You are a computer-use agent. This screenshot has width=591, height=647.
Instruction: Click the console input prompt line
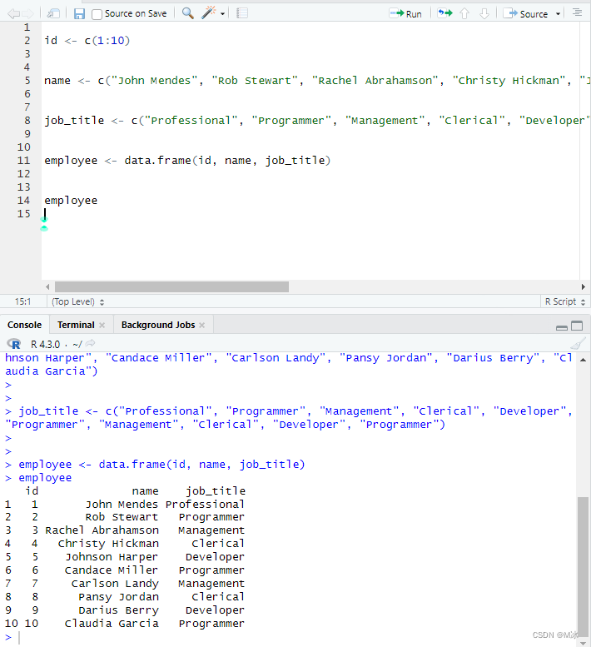(x=289, y=637)
